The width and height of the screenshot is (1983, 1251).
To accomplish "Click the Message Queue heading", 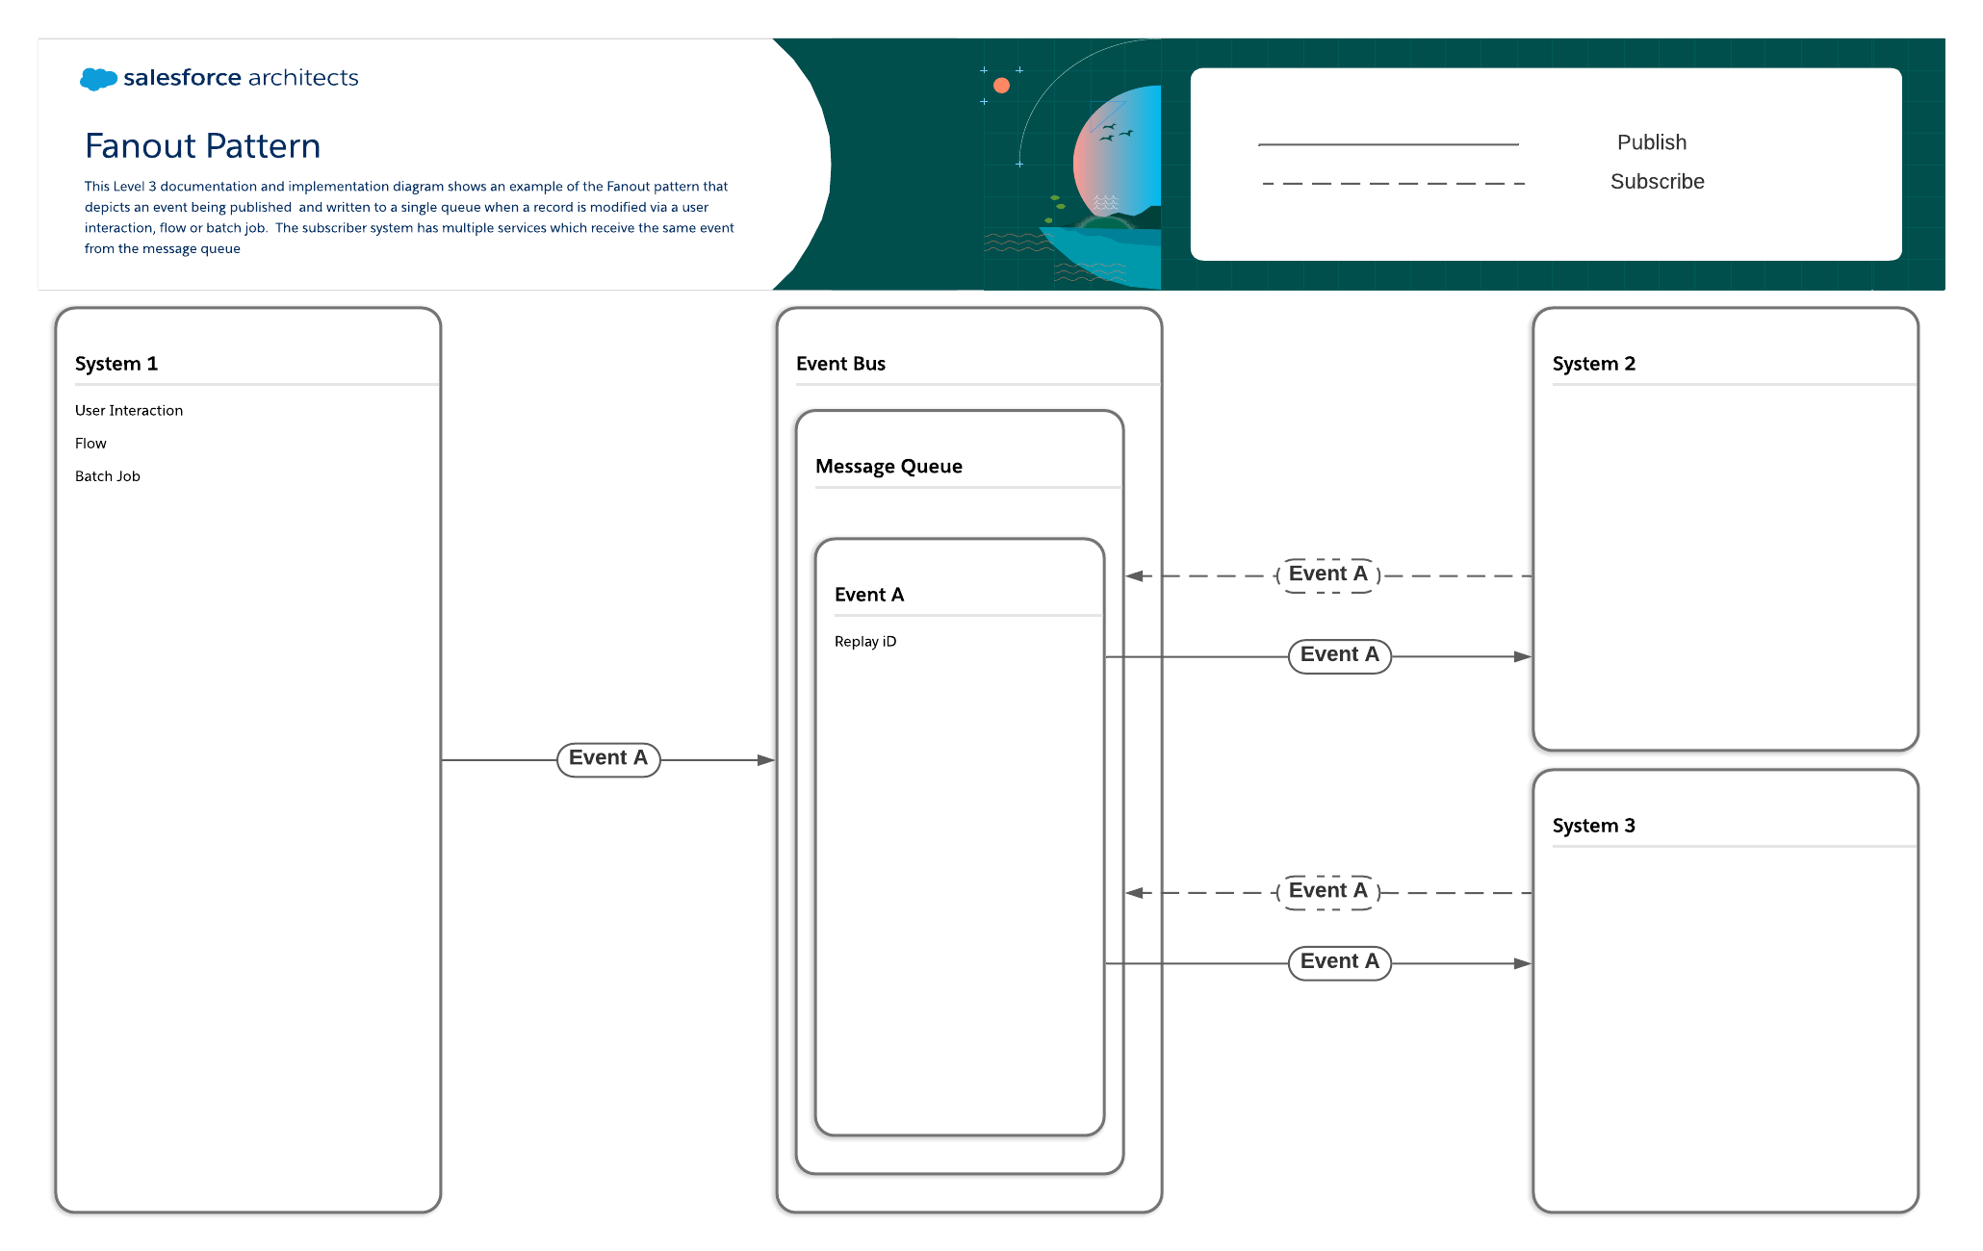I will click(x=888, y=467).
